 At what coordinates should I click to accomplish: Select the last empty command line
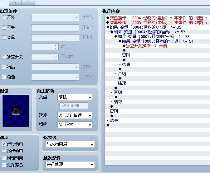[158, 125]
